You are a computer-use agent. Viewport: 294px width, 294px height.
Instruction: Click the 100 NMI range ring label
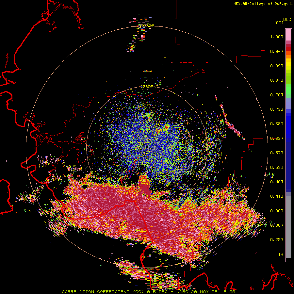pyautogui.click(x=147, y=26)
